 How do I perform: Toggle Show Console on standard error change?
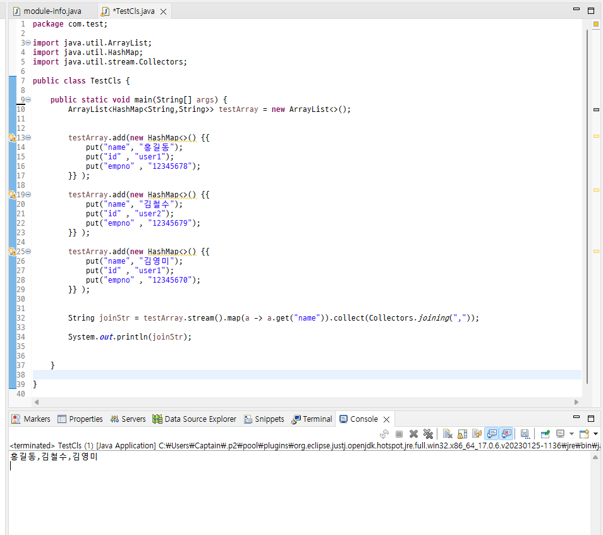(506, 434)
